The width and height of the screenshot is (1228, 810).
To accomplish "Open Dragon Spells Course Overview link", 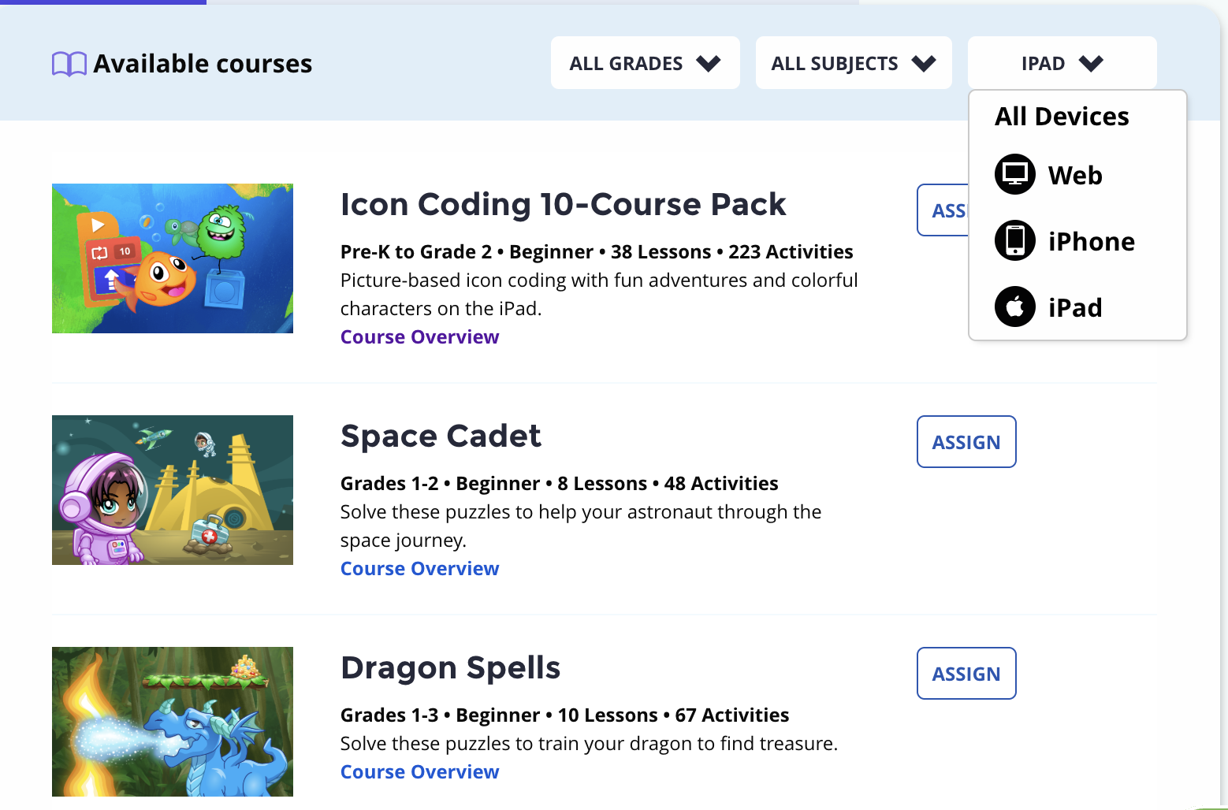I will (419, 772).
